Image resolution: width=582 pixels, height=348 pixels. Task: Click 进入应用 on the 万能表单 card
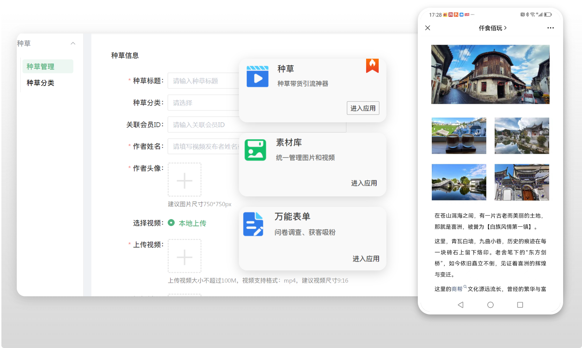365,259
